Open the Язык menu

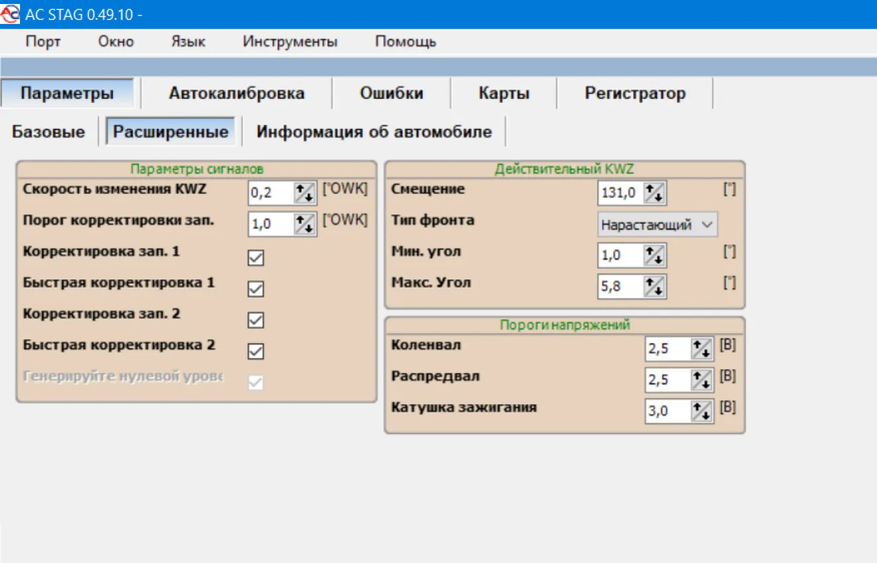pos(189,42)
